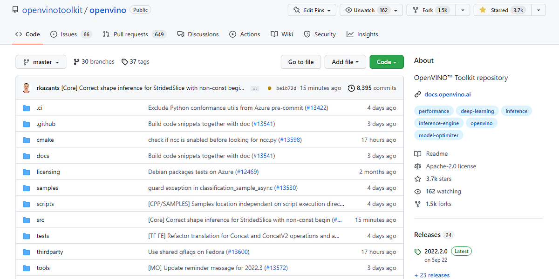559x279 pixels.
Task: Open the 2022.2.0 release link
Action: point(436,252)
